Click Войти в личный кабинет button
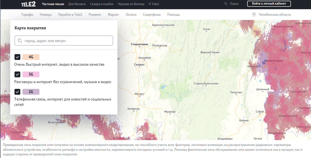The image size is (311, 158). pyautogui.click(x=269, y=4)
